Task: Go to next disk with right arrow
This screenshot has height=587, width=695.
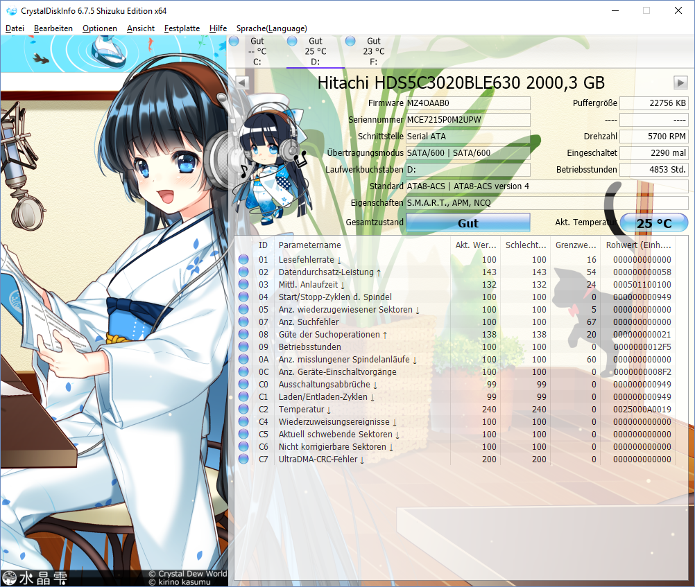Action: (x=680, y=82)
